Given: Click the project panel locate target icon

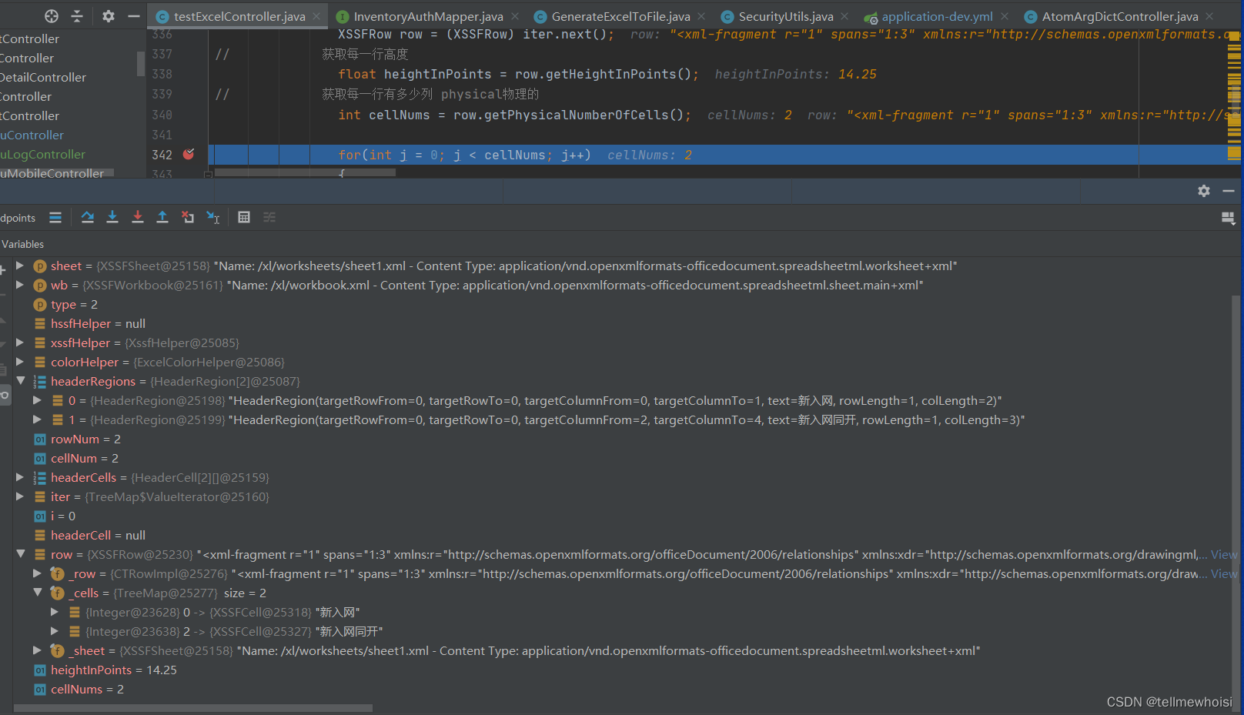Looking at the screenshot, I should pyautogui.click(x=52, y=16).
